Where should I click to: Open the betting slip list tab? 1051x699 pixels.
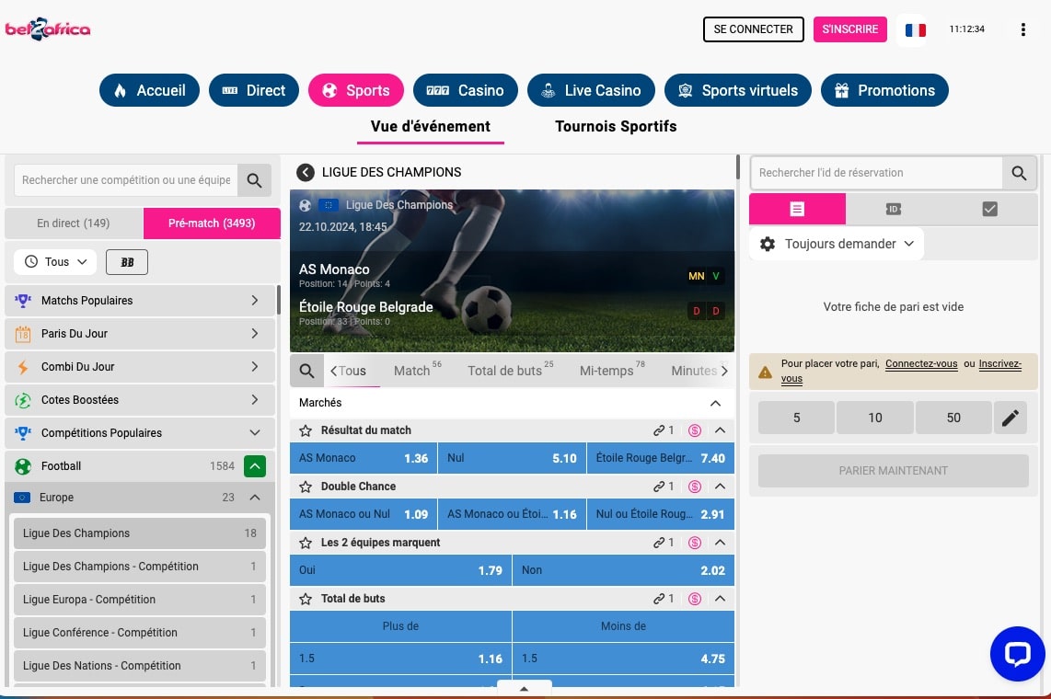[x=797, y=209]
